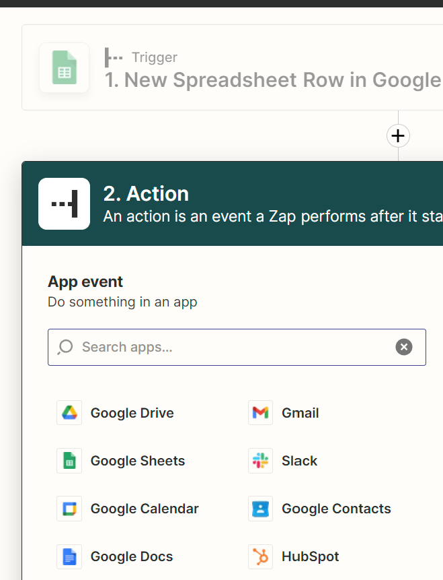The image size is (443, 580).
Task: Focus the Search apps field
Action: (229, 348)
